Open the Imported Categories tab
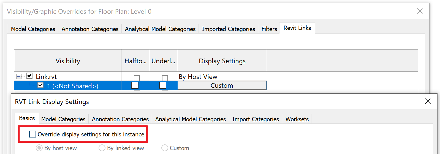 click(x=228, y=29)
